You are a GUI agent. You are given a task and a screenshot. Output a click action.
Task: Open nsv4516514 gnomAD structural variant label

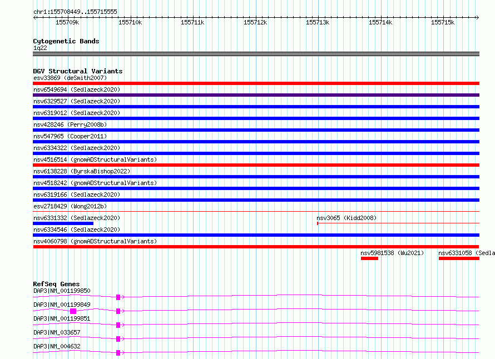tap(95, 159)
